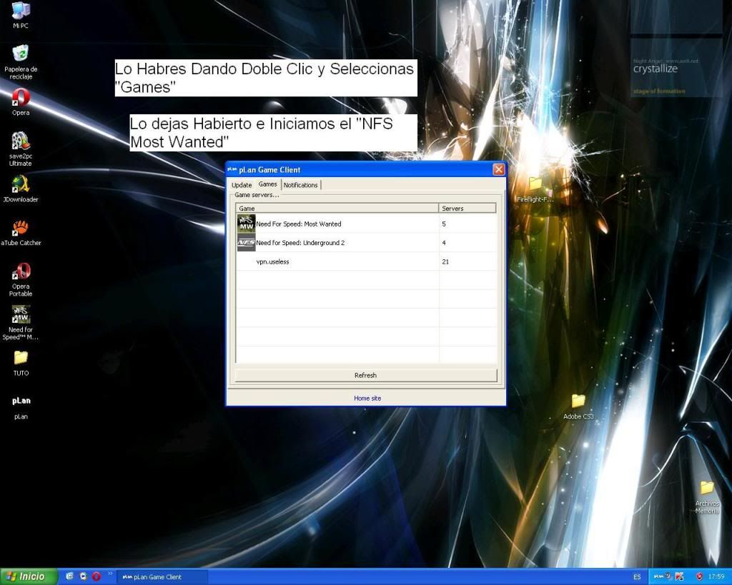Select the vpn.useless server row

(x=366, y=261)
